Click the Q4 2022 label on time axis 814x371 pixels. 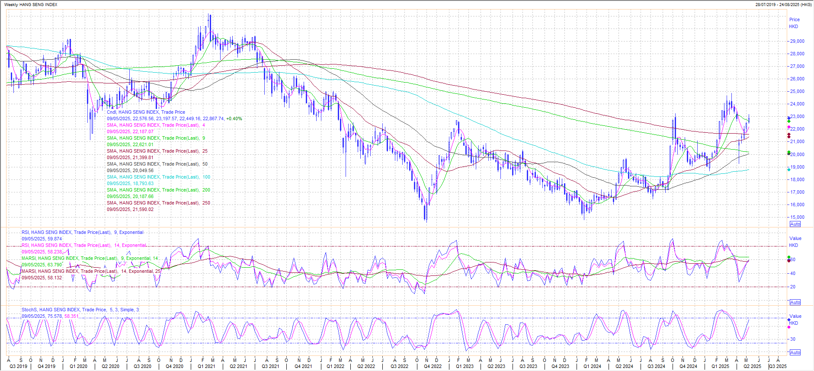click(433, 366)
